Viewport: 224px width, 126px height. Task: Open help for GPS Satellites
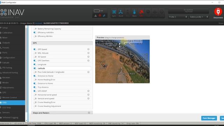click(x=89, y=61)
